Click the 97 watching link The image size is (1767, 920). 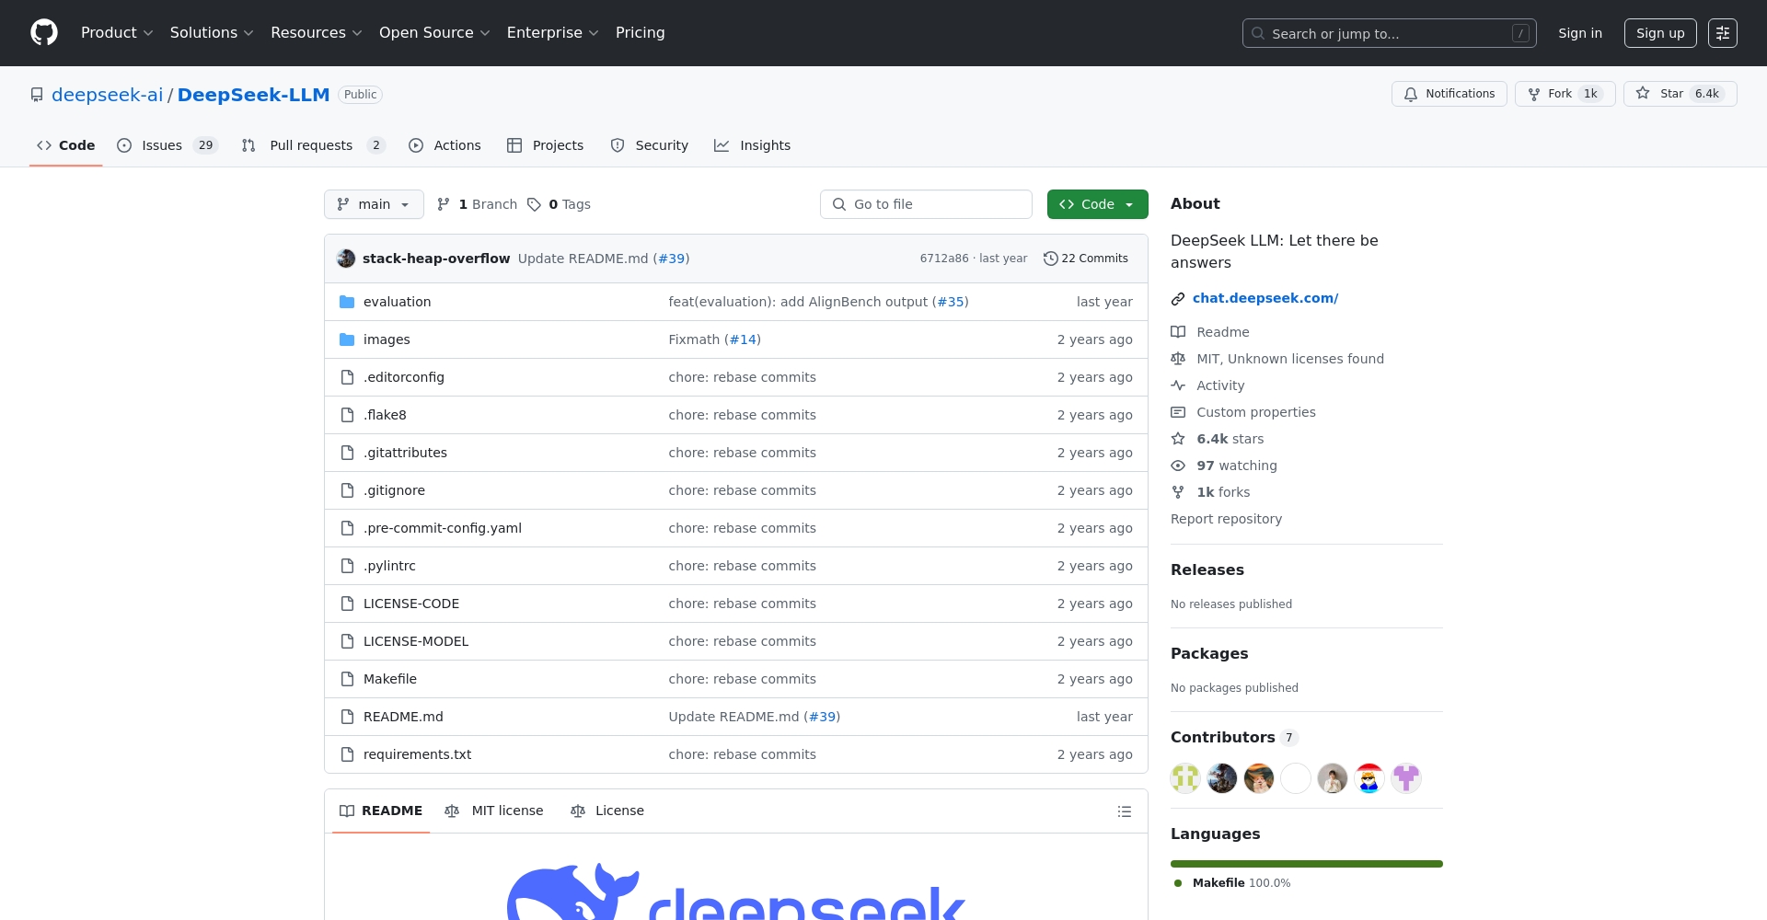1236,466
